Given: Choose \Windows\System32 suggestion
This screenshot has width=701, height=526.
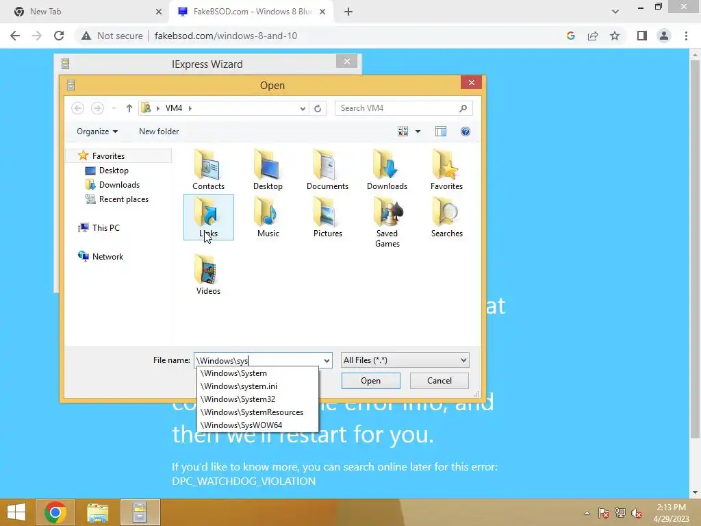Looking at the screenshot, I should pos(257,399).
